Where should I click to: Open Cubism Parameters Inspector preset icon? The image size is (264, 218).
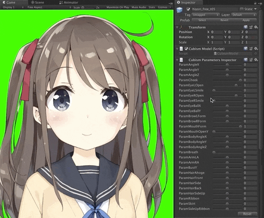[x=251, y=60]
